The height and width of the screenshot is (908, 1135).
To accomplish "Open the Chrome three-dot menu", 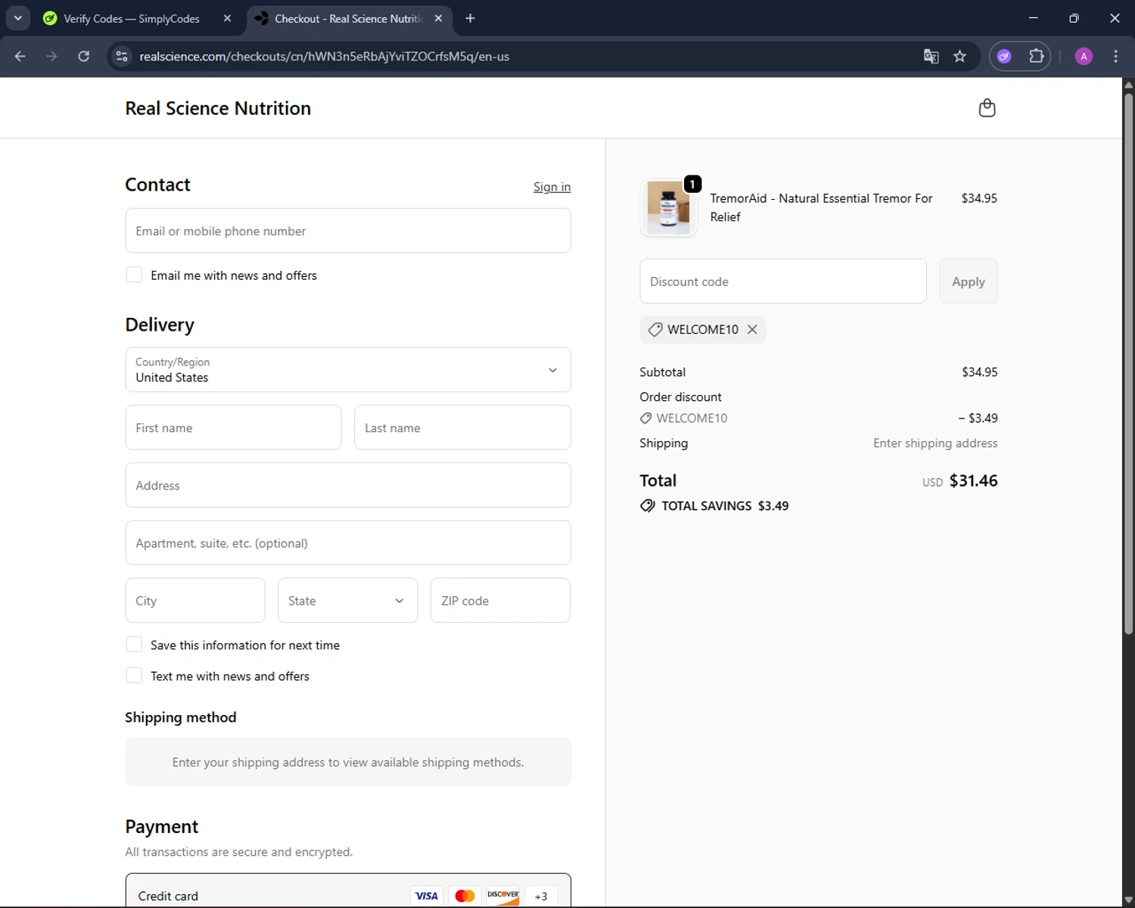I will [1115, 56].
